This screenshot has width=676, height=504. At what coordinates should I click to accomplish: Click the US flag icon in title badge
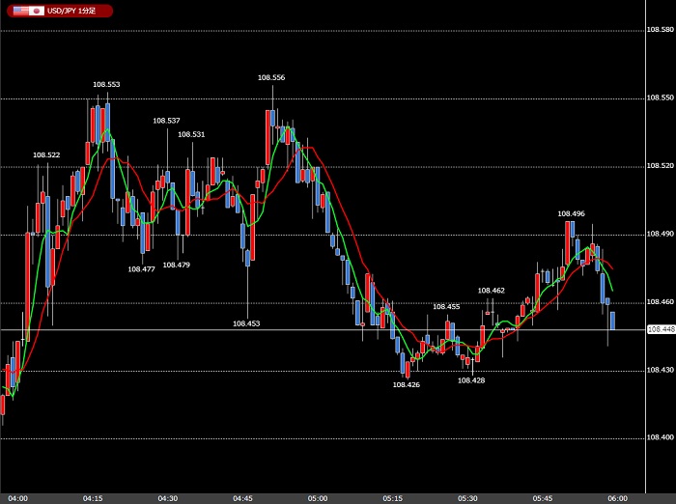click(x=20, y=11)
